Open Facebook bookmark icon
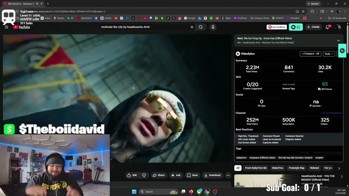349x196 pixels. pyautogui.click(x=96, y=18)
